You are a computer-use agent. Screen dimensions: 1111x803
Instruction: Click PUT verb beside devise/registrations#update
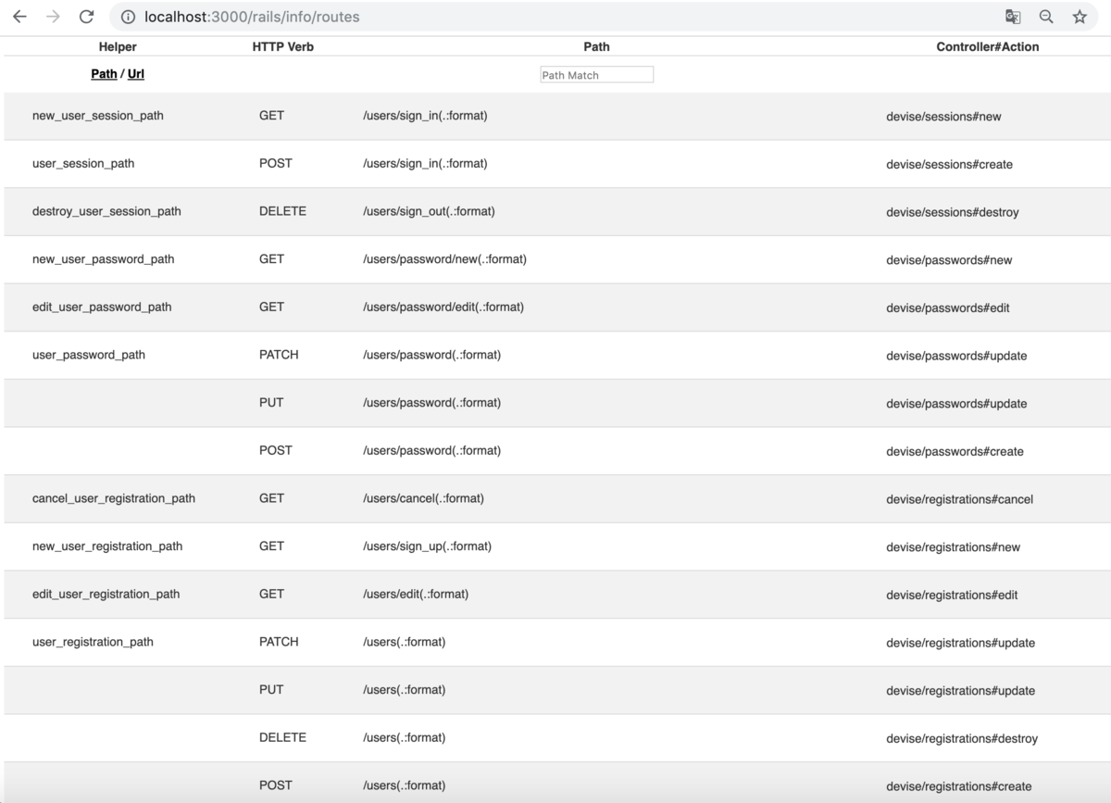pos(271,690)
